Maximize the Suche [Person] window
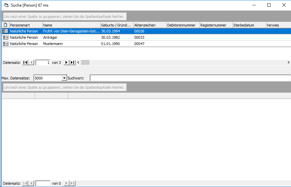Viewport: 291px width, 187px height. 269,5
